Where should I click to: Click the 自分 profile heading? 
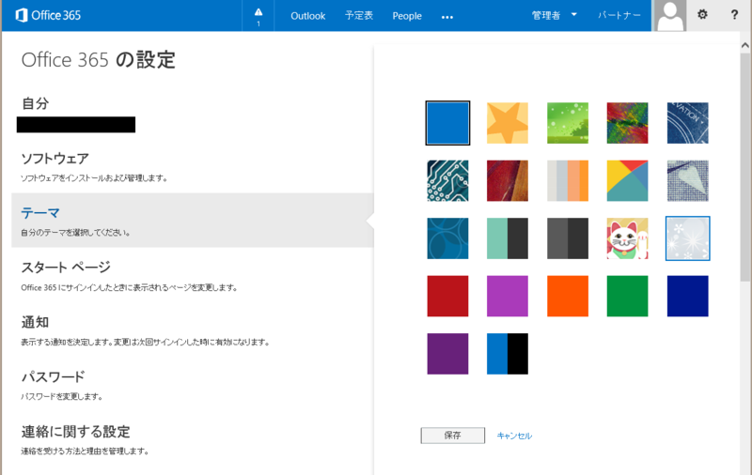point(35,103)
